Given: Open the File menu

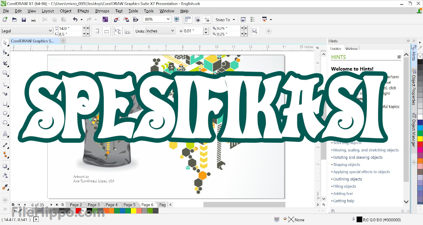Looking at the screenshot, I should [6, 11].
